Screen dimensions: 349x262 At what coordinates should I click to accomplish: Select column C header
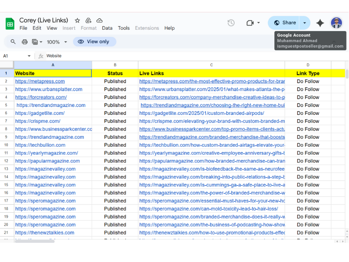[x=212, y=65]
